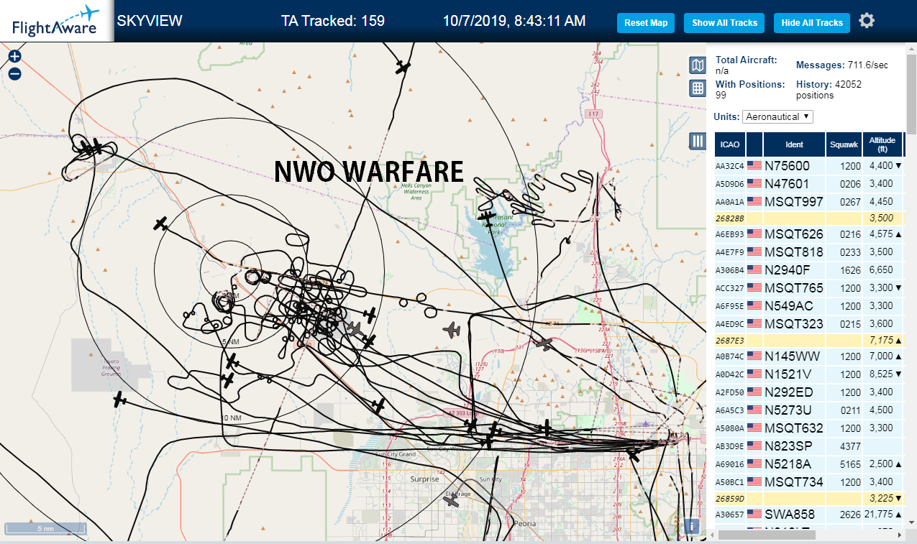
Task: Select the N292ED aircraft row
Action: 809,392
